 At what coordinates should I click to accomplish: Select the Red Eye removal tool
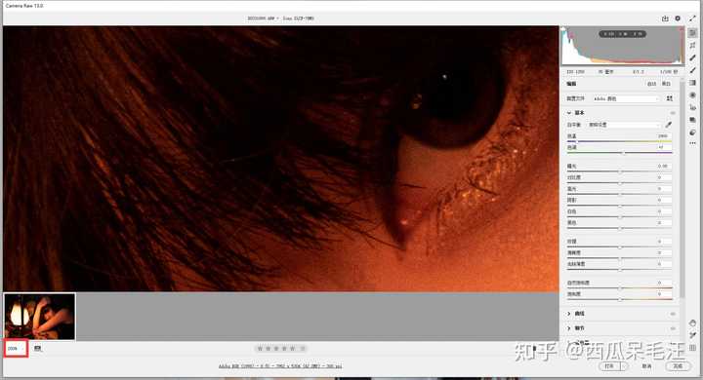pos(692,108)
